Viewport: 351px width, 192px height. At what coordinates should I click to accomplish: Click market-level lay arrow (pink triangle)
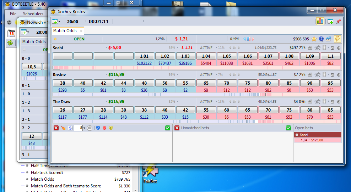(253, 39)
